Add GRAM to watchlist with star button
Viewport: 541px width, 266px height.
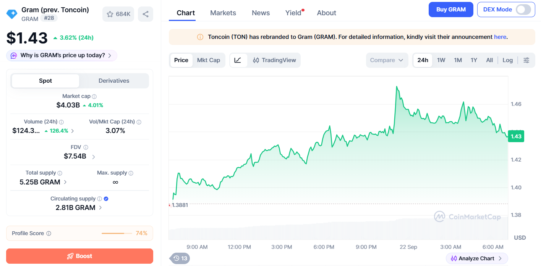tap(118, 14)
